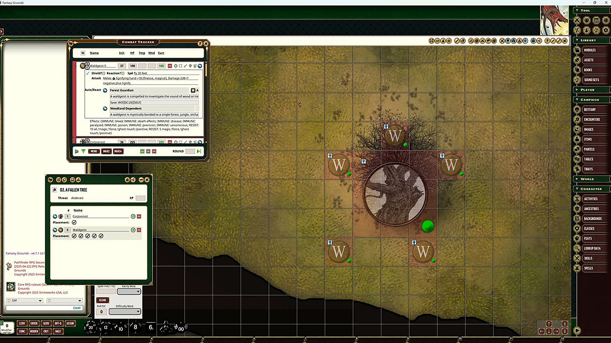
Task: Click the next round arrow icon
Action: (199, 151)
